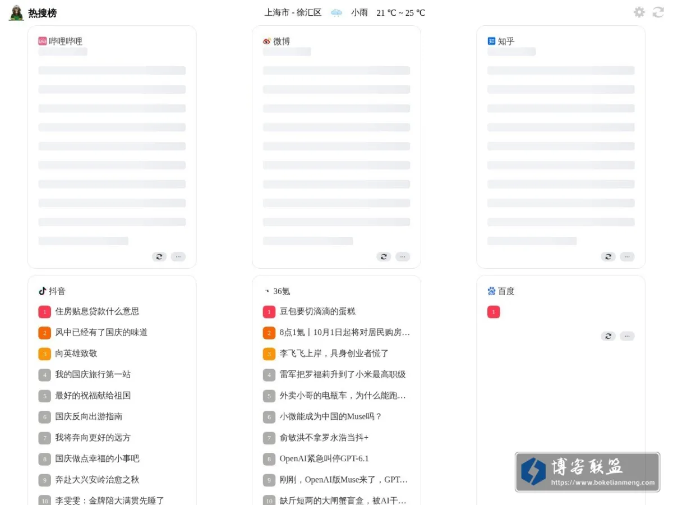Open 外卖小哥的电瓶车 entry
This screenshot has width=673, height=505.
point(343,396)
